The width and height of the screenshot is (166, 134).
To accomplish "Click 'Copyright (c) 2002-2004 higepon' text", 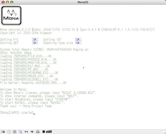I will pos(26,33).
